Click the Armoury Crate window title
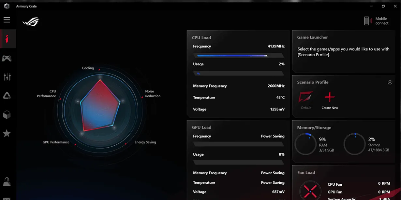Image resolution: width=401 pixels, height=200 pixels. click(26, 7)
